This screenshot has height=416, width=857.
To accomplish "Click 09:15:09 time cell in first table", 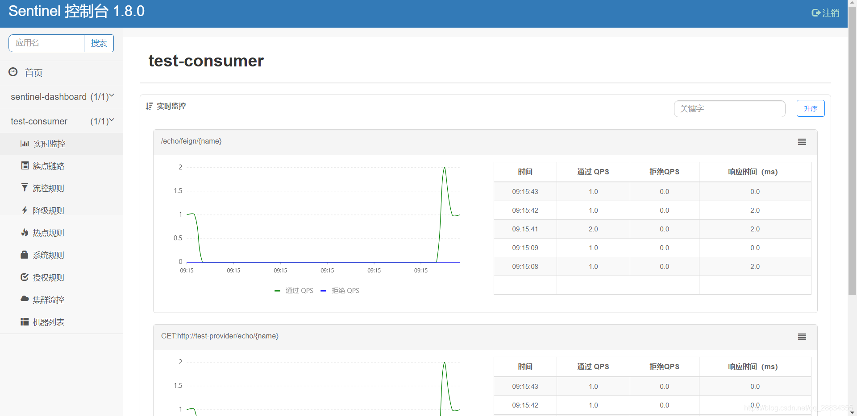I will pyautogui.click(x=525, y=248).
